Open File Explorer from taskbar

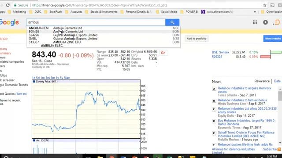pyautogui.click(x=100, y=157)
